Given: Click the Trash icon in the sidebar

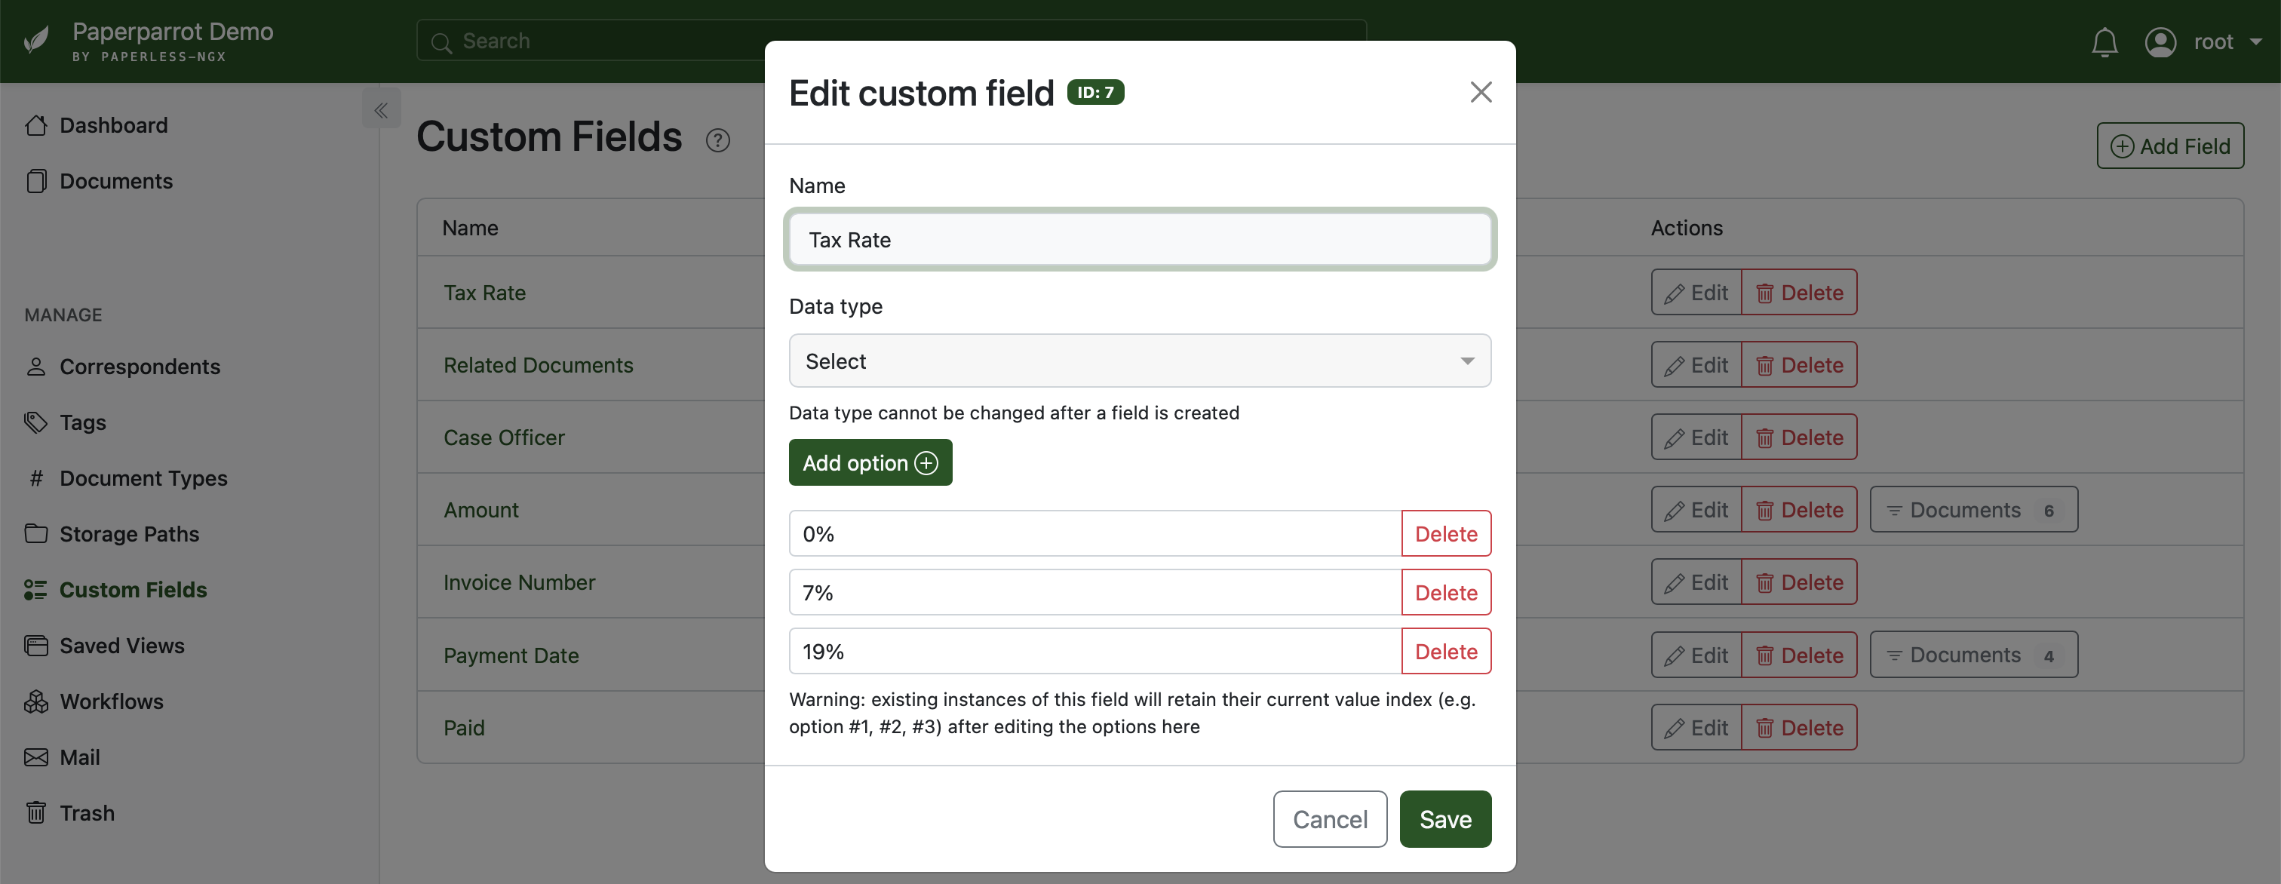Looking at the screenshot, I should 35,812.
